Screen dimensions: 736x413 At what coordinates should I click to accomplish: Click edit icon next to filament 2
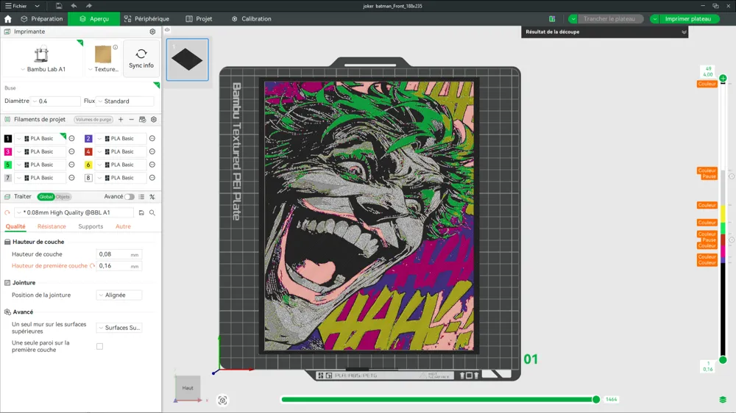152,138
